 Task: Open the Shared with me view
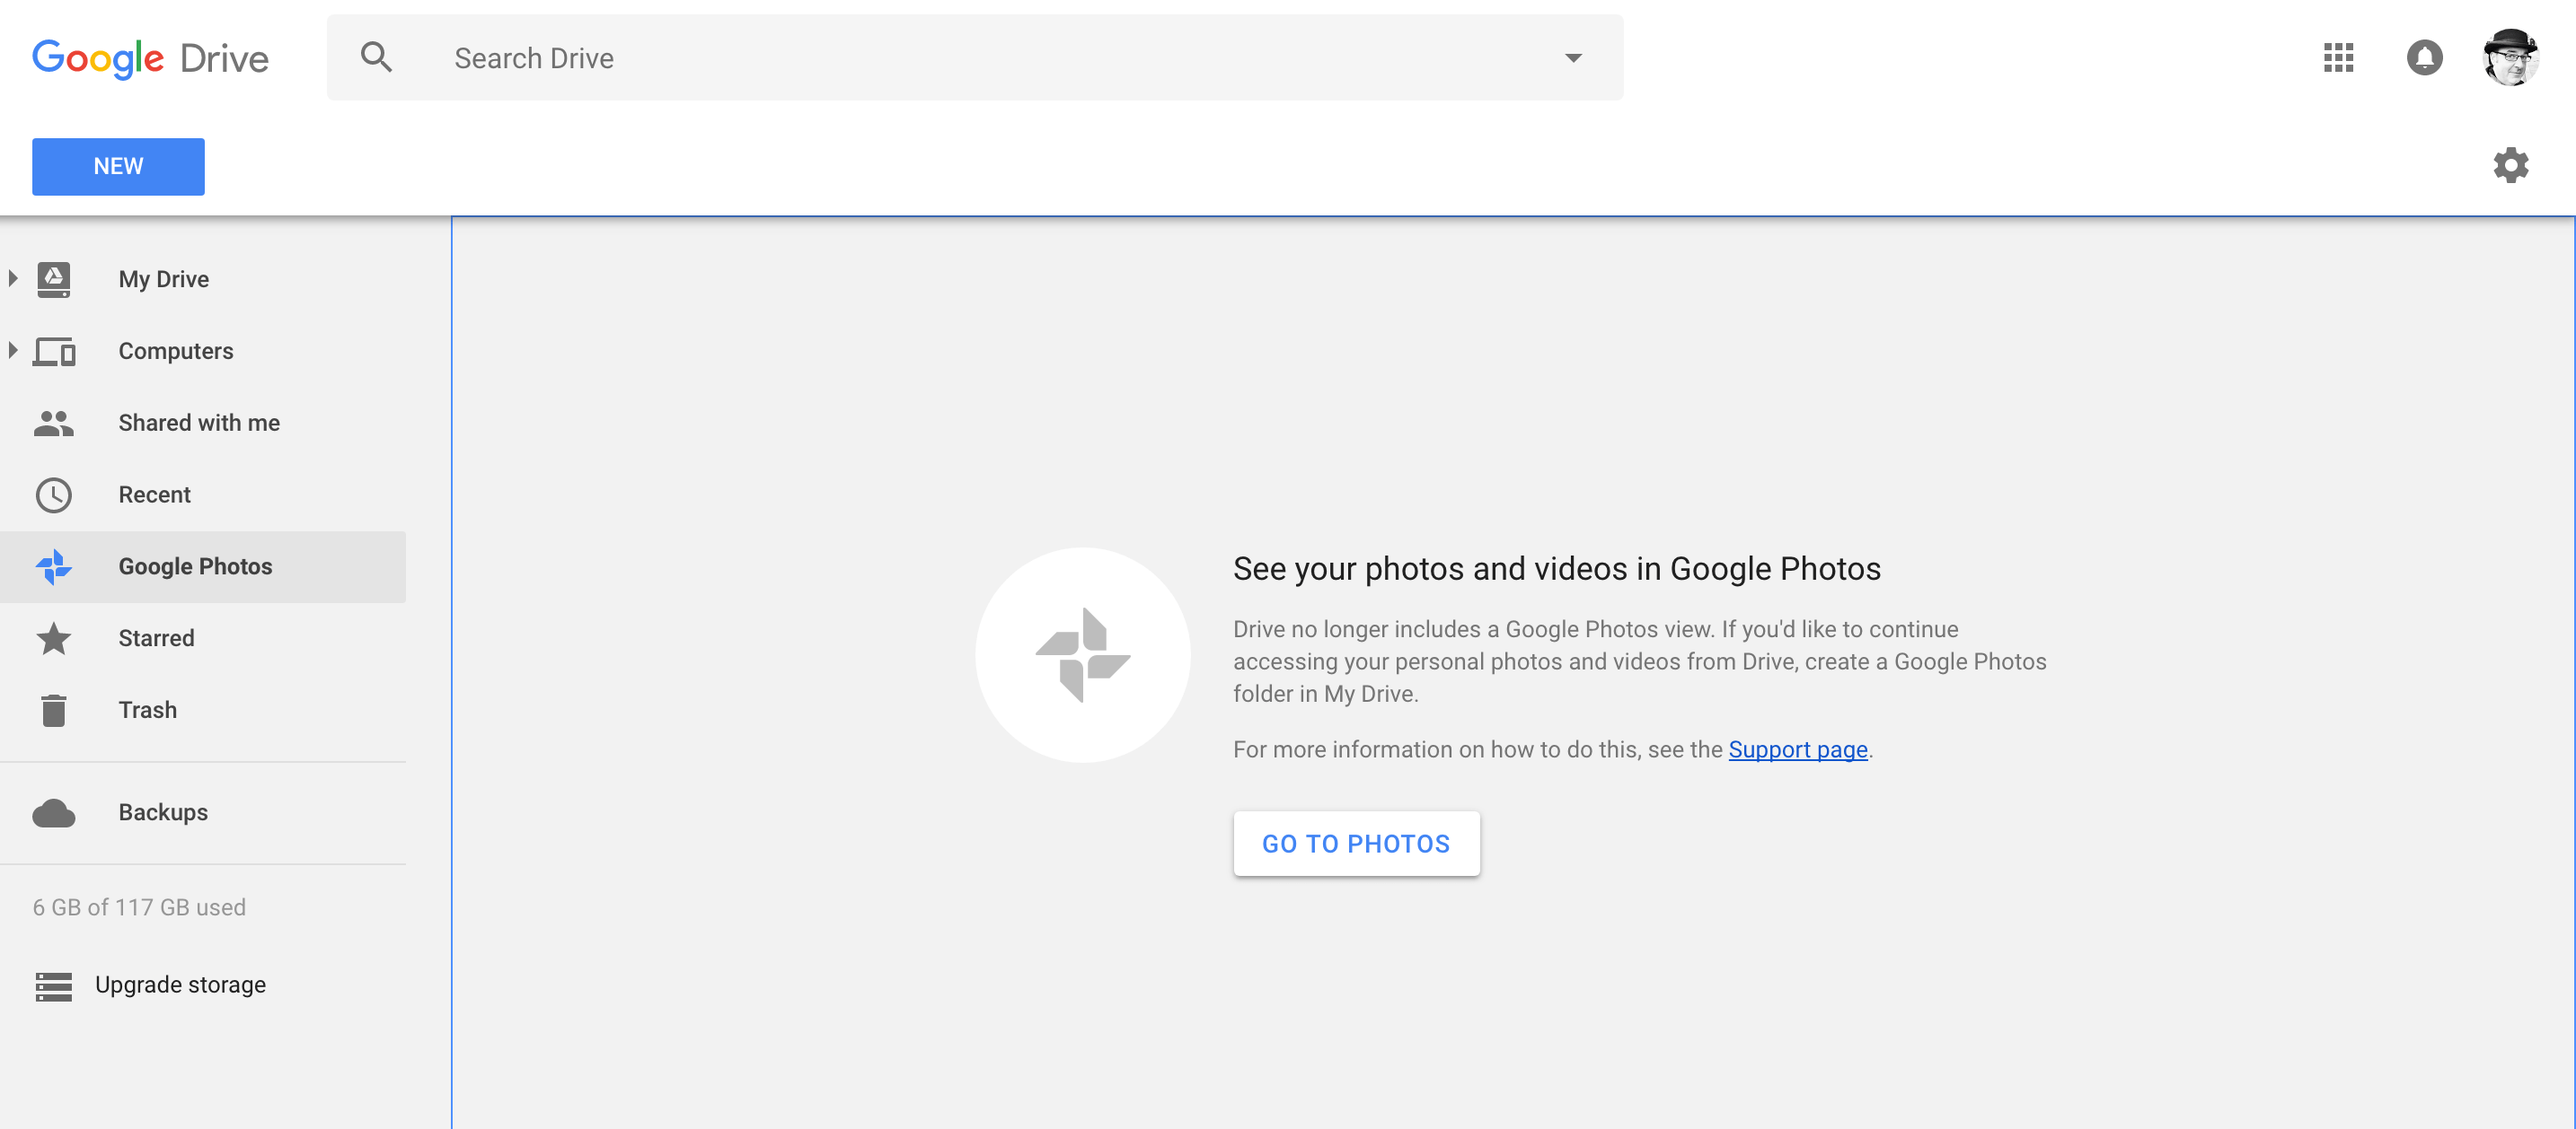pyautogui.click(x=203, y=423)
